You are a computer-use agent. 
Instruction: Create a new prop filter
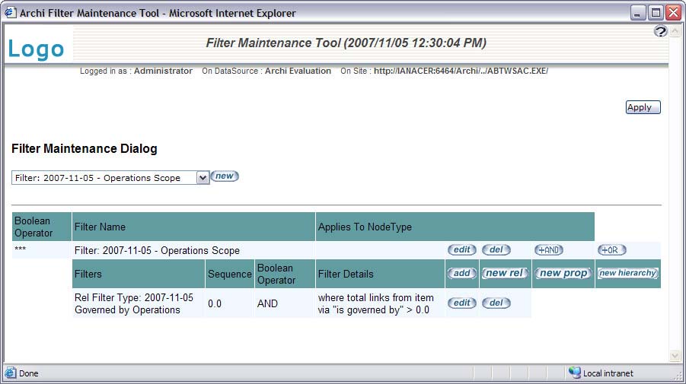pos(563,273)
